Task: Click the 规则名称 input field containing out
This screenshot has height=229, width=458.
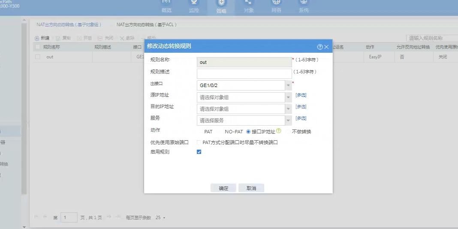Action: click(244, 62)
